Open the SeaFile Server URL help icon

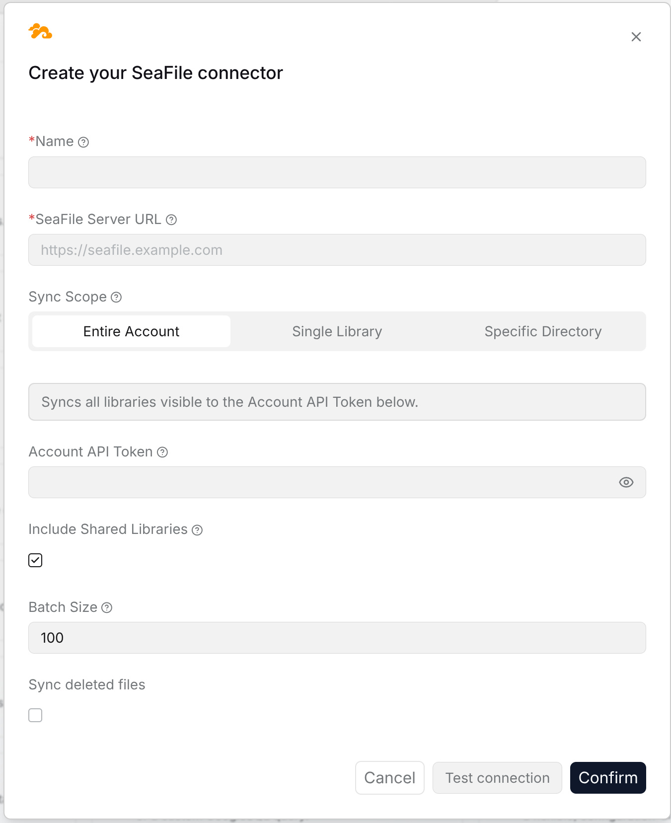point(171,220)
